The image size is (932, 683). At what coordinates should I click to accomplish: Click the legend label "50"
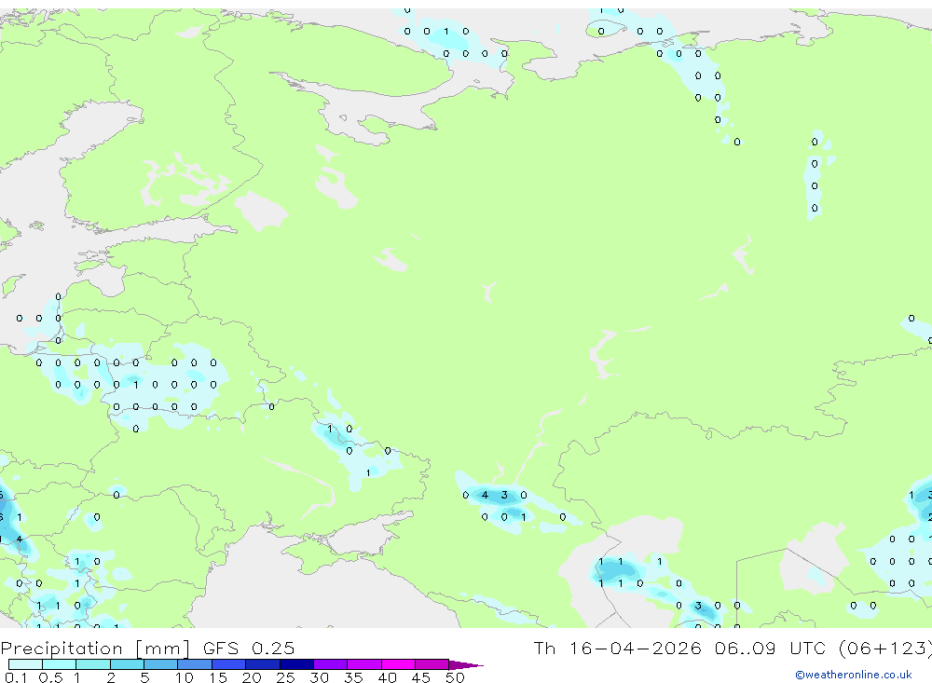click(455, 677)
